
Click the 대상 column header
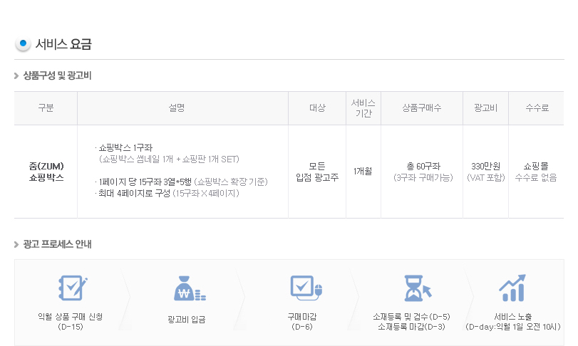317,108
